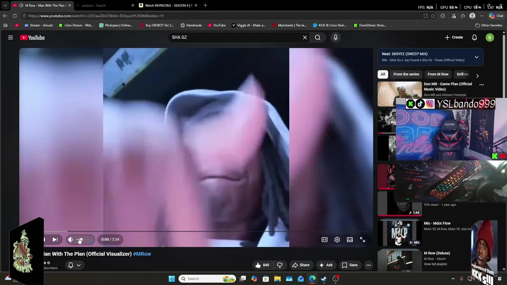
Task: Enter full screen on the video
Action: (362, 239)
